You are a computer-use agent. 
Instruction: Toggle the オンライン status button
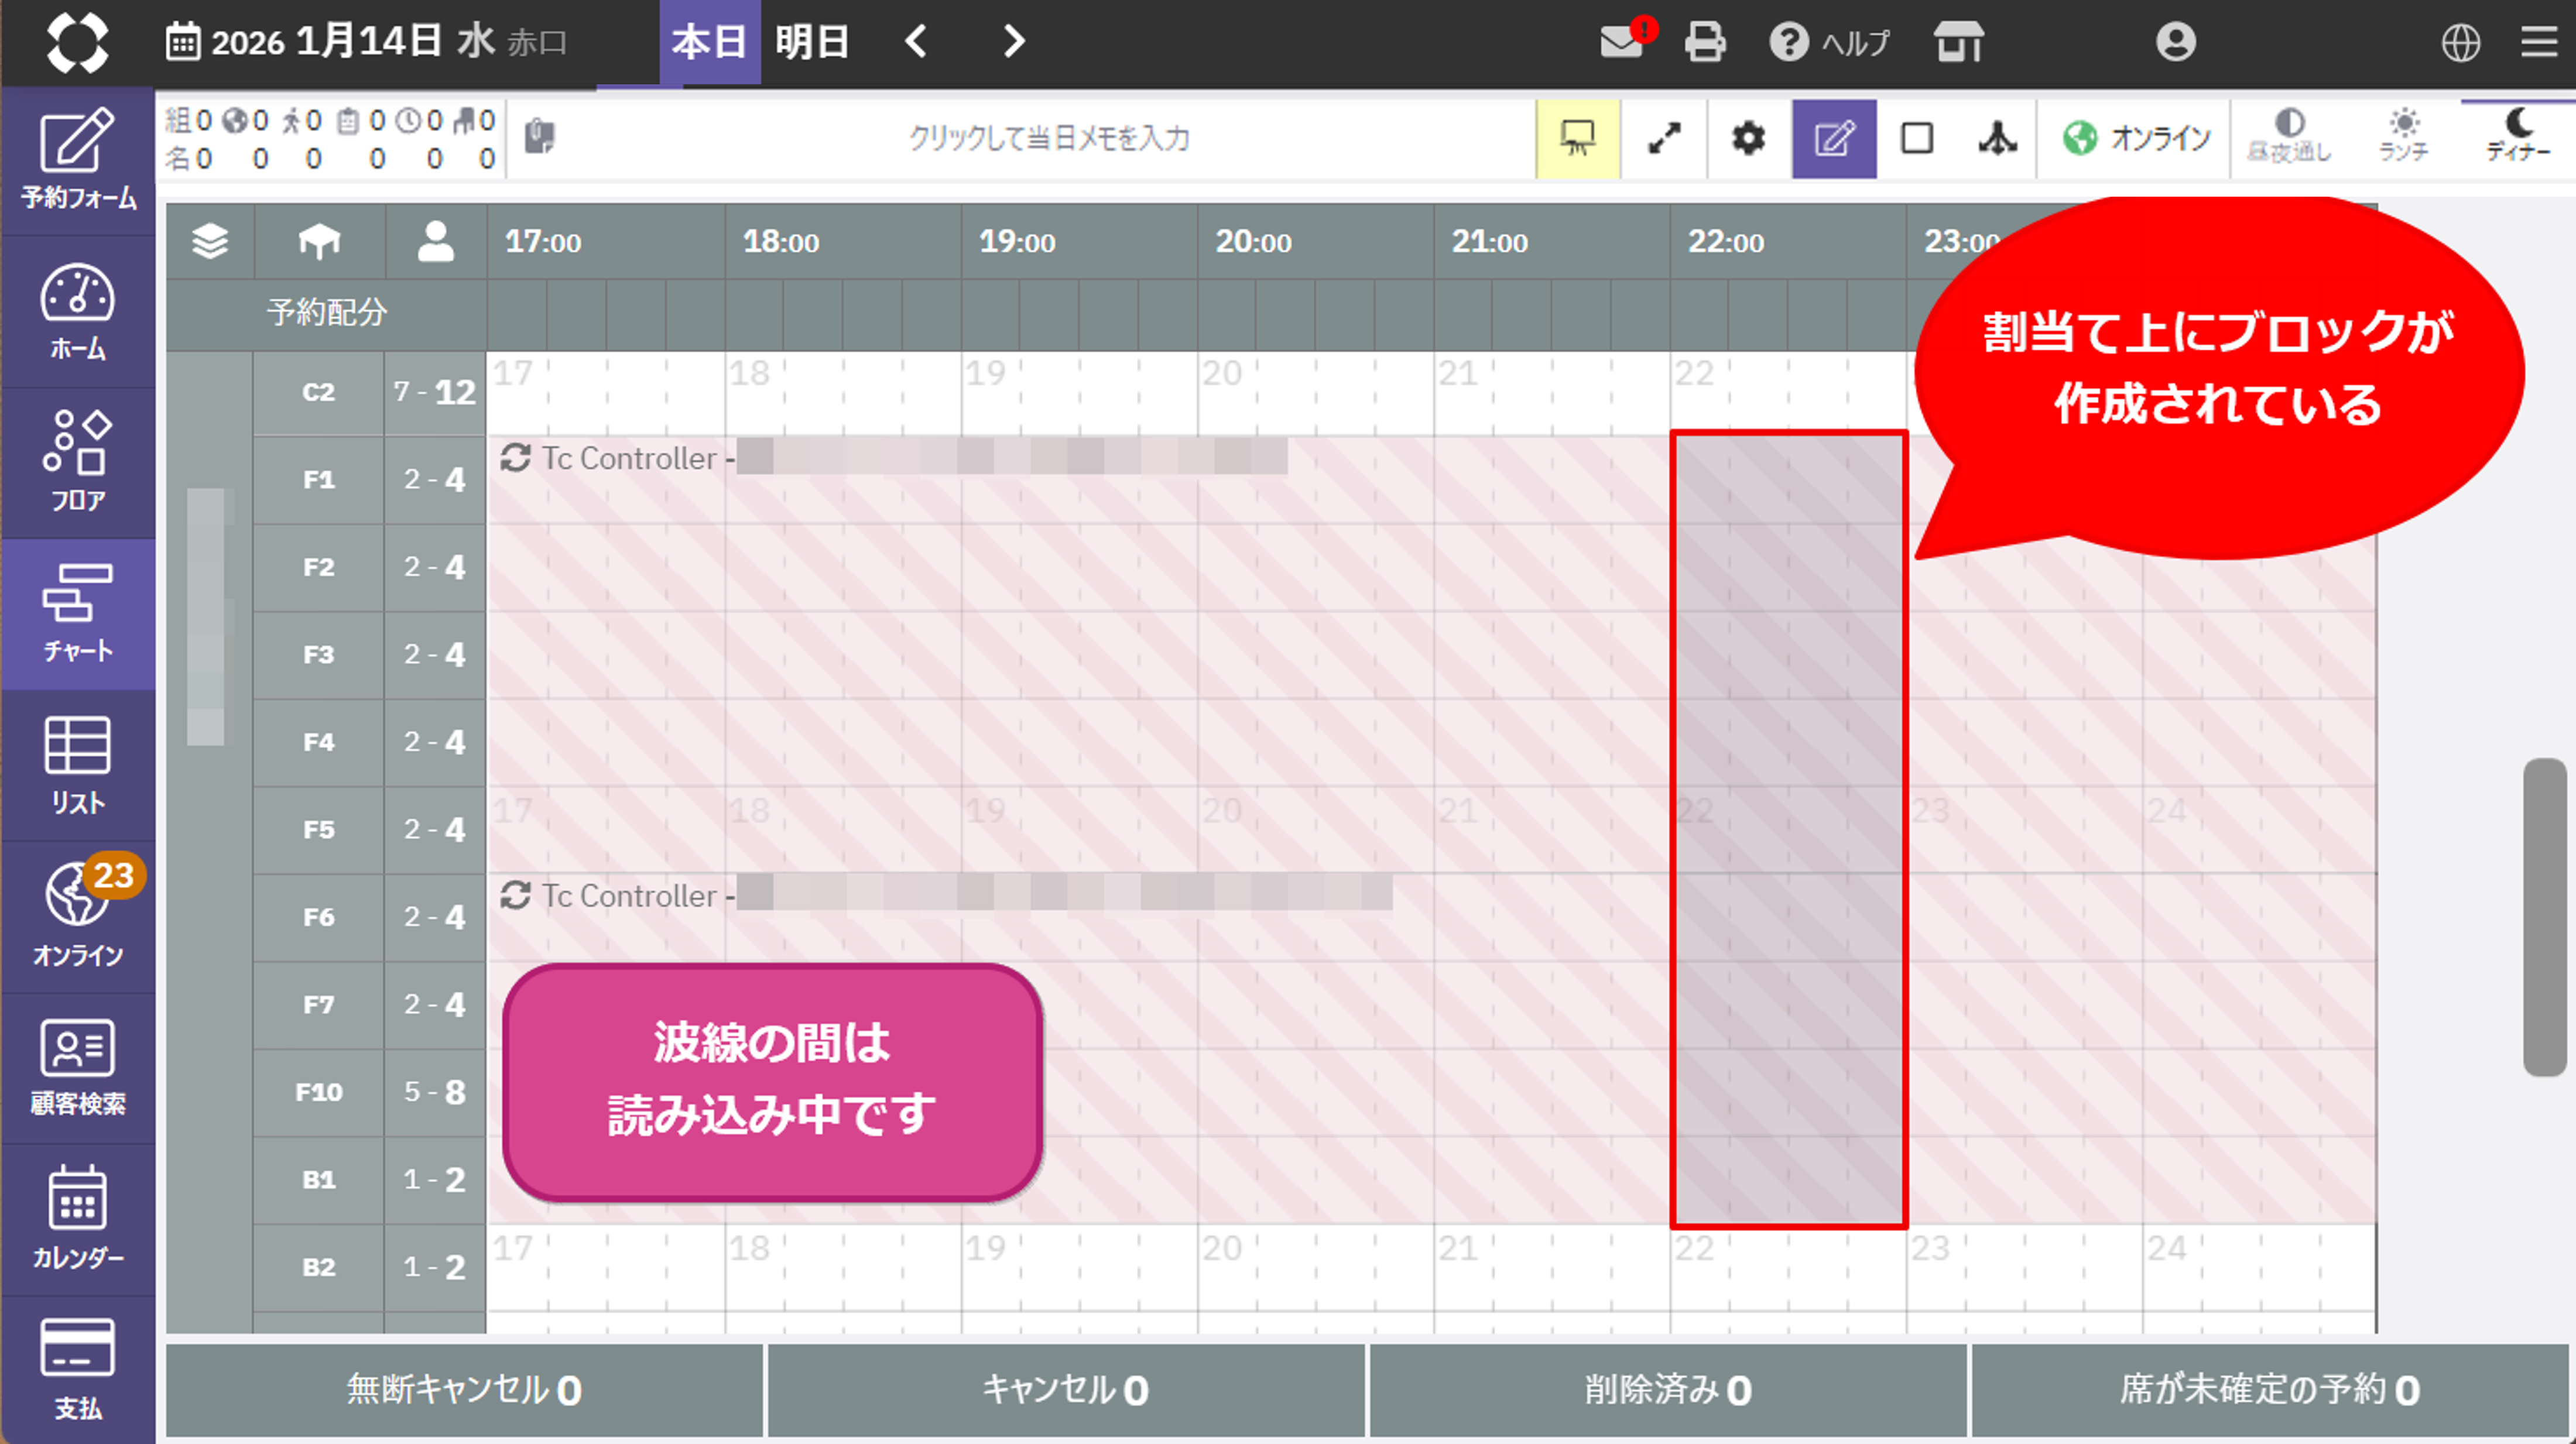2136,138
